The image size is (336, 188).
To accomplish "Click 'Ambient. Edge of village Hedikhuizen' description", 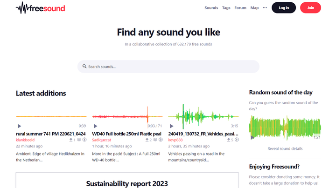I will 50,157.
